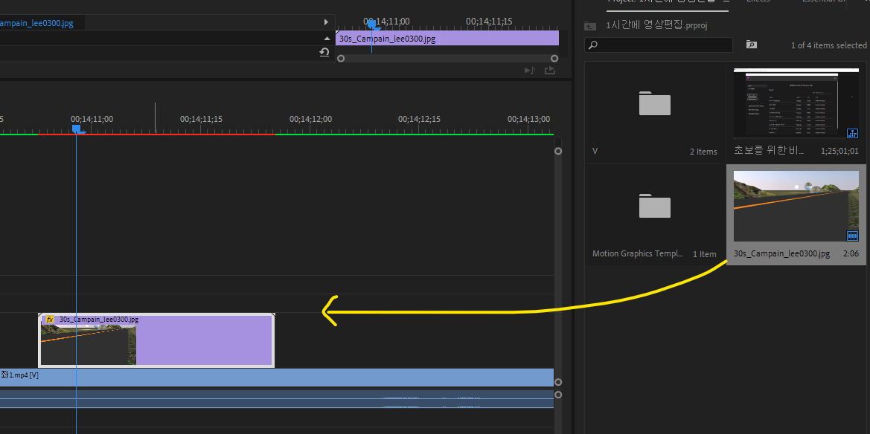Click the 2:06 duration of 30s_Campain_lee0300.jpg

[851, 253]
